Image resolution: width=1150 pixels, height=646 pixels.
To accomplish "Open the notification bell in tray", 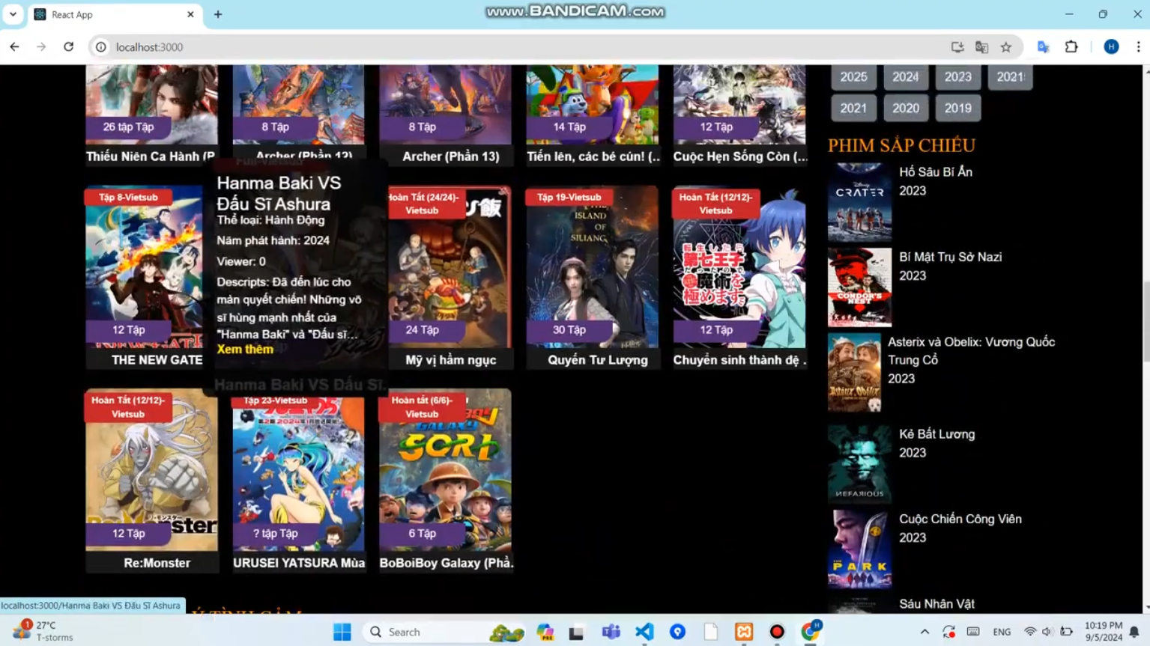I will [x=1134, y=632].
